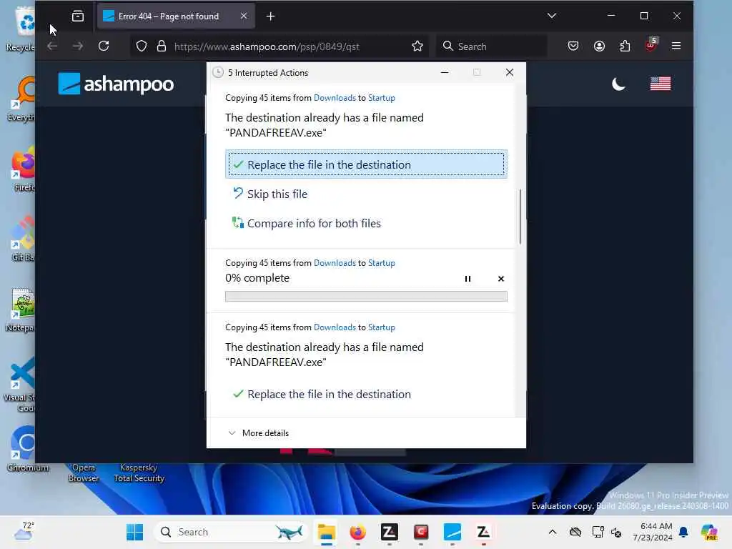The height and width of the screenshot is (549, 732).
Task: Toggle dark mode with the moon icon
Action: pos(618,84)
